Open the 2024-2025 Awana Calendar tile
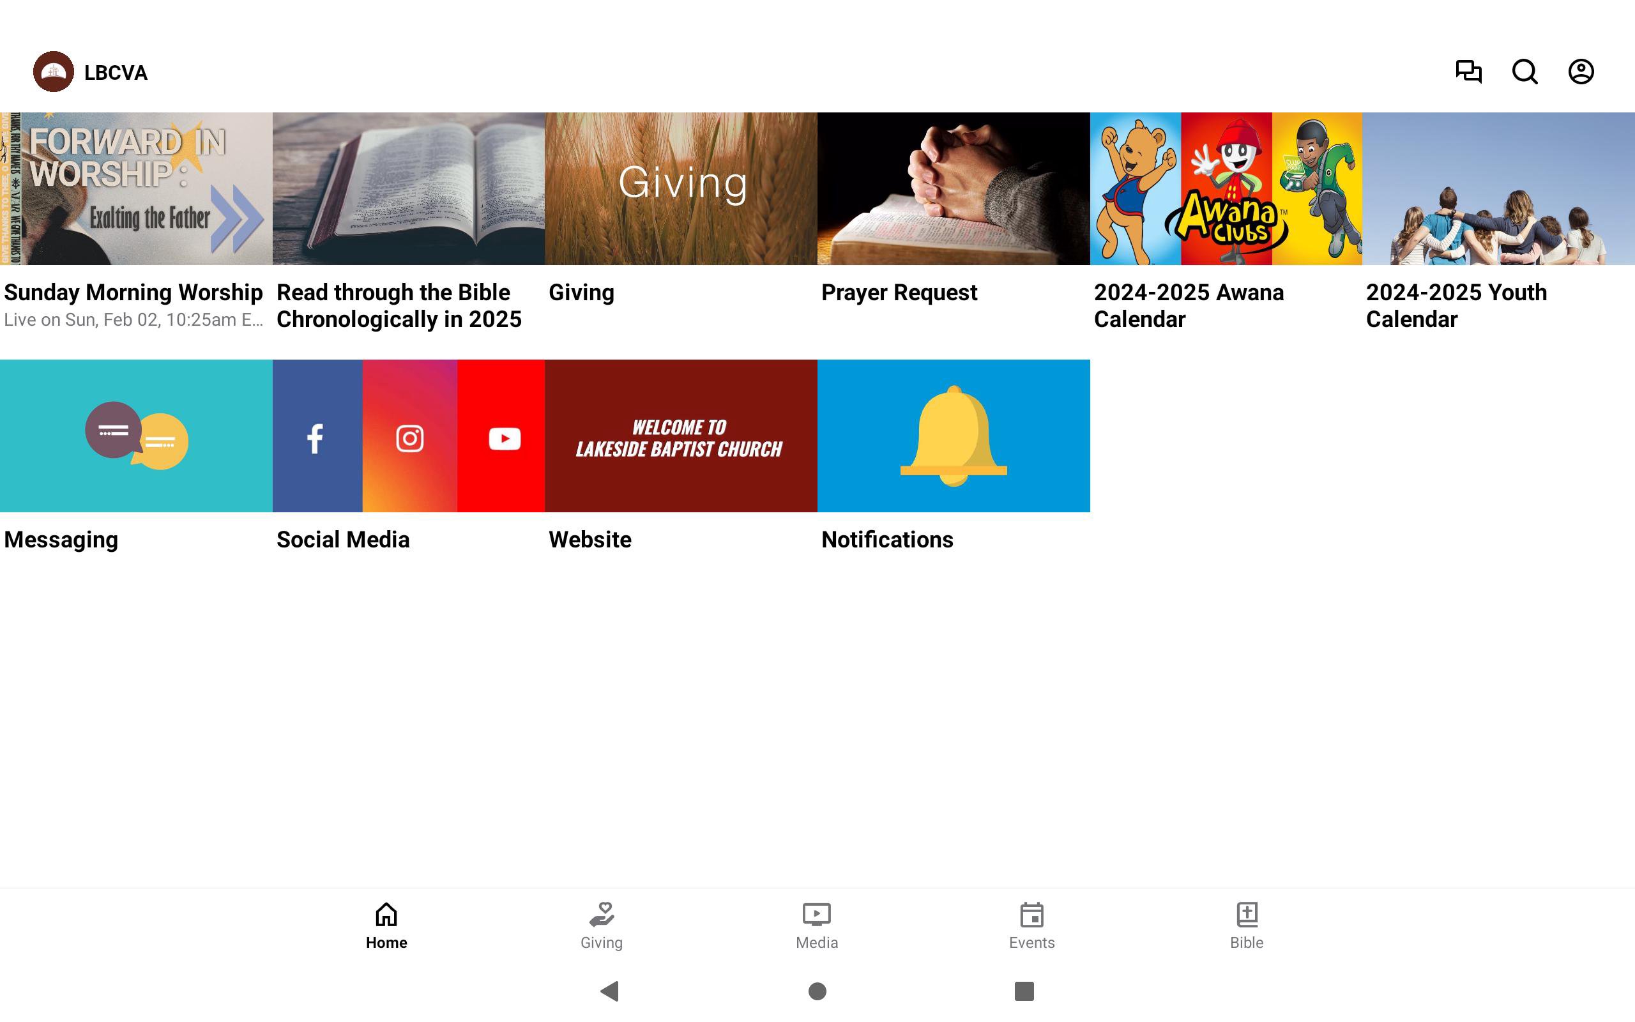 coord(1225,188)
